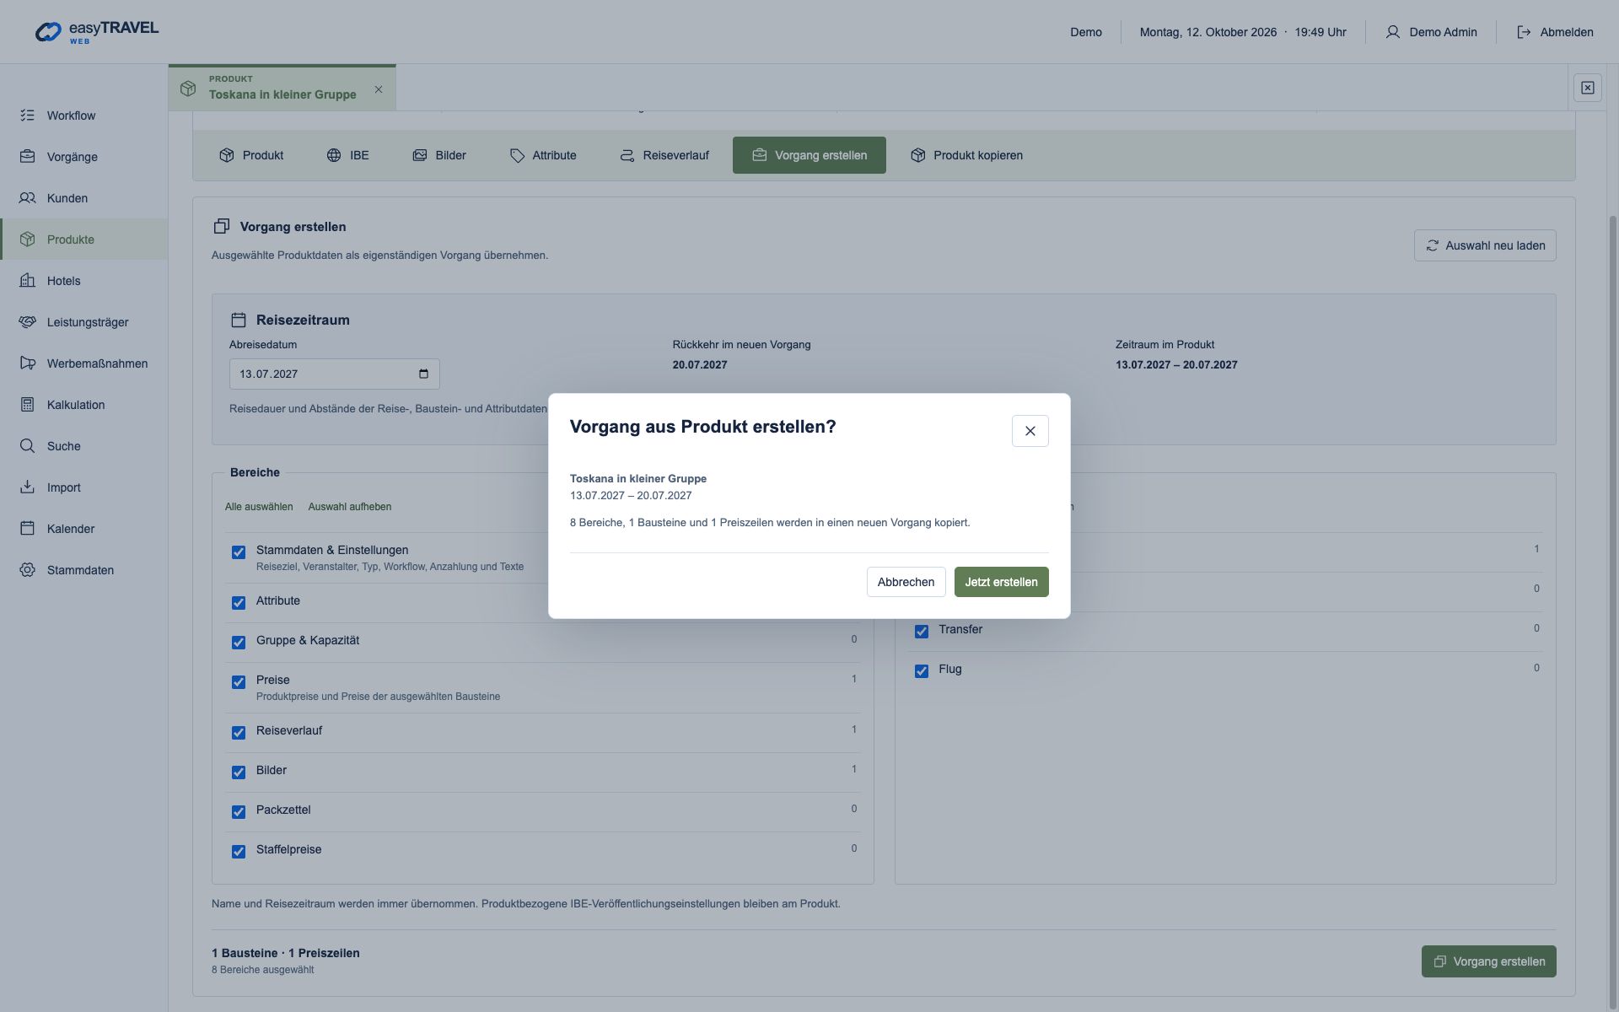Open the Kalender icon in sidebar
The height and width of the screenshot is (1012, 1619).
27,529
